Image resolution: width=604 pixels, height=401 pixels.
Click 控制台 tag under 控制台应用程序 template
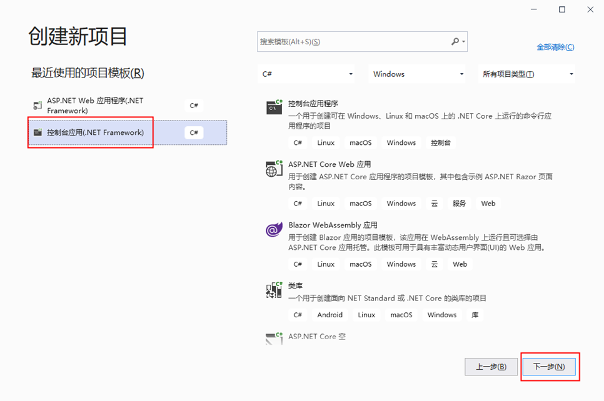pyautogui.click(x=441, y=143)
